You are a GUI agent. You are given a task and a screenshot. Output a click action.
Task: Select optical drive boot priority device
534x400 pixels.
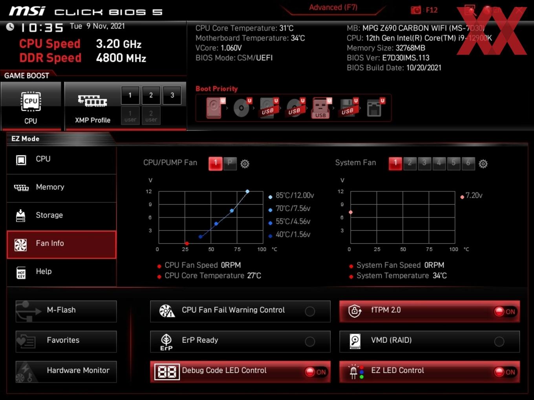pyautogui.click(x=242, y=108)
